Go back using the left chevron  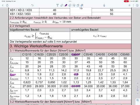(3, 5)
